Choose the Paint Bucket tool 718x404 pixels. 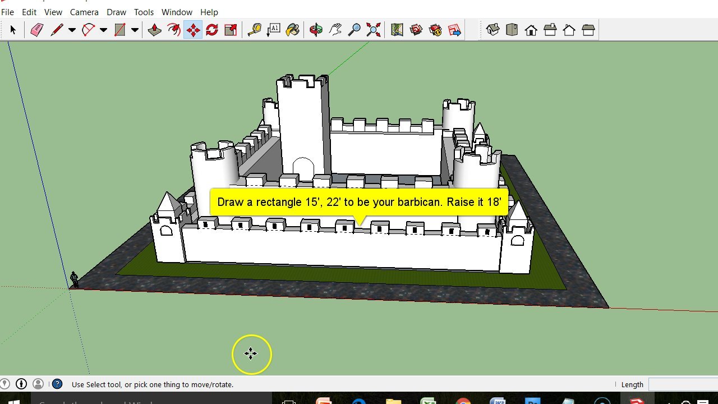292,29
